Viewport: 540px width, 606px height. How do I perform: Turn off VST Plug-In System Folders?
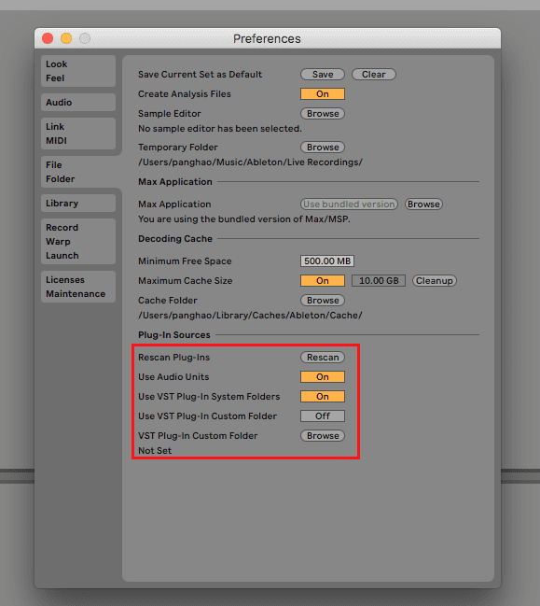tap(323, 397)
